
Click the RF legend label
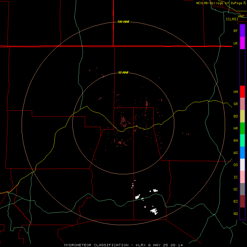coord(235,31)
